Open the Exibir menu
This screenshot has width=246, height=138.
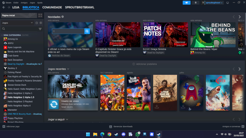click(x=15, y=2)
